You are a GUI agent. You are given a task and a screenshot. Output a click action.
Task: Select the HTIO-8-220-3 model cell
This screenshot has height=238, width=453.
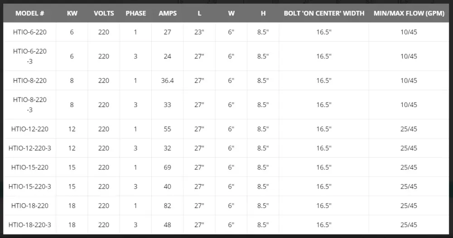coord(30,105)
